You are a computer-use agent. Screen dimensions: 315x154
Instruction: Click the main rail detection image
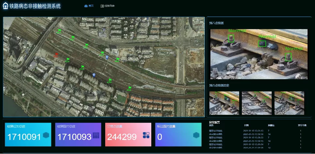click(259, 54)
